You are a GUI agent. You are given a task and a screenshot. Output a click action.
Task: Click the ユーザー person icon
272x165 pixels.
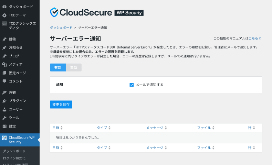(x=4, y=109)
